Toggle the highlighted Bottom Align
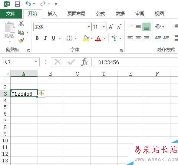This screenshot has height=165, width=178. point(146,27)
